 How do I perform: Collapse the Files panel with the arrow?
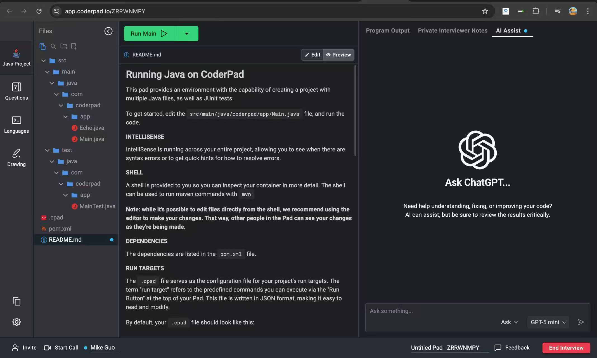coord(109,31)
